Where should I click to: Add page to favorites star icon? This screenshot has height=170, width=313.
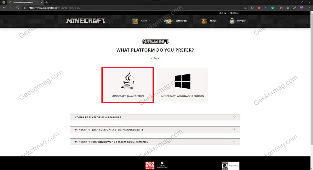click(245, 8)
